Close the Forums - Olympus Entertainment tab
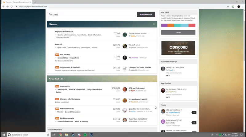This screenshot has width=246, height=137. pos(30,2)
